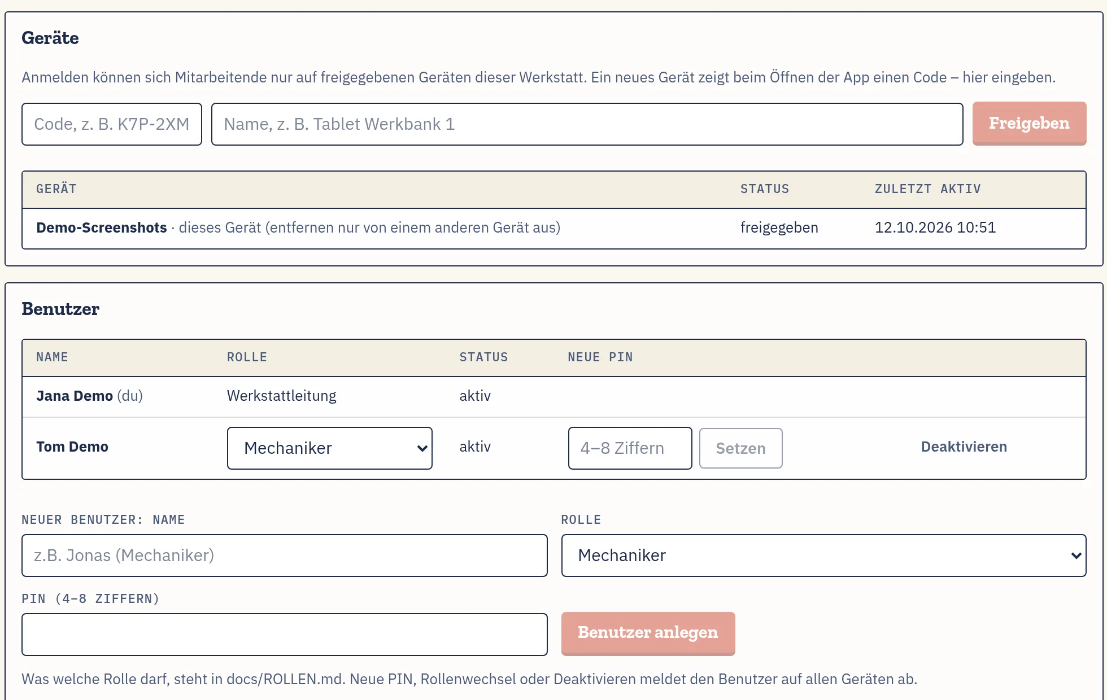
Task: Focus the device name field 'Tablet Werkbank 1'
Action: point(587,124)
